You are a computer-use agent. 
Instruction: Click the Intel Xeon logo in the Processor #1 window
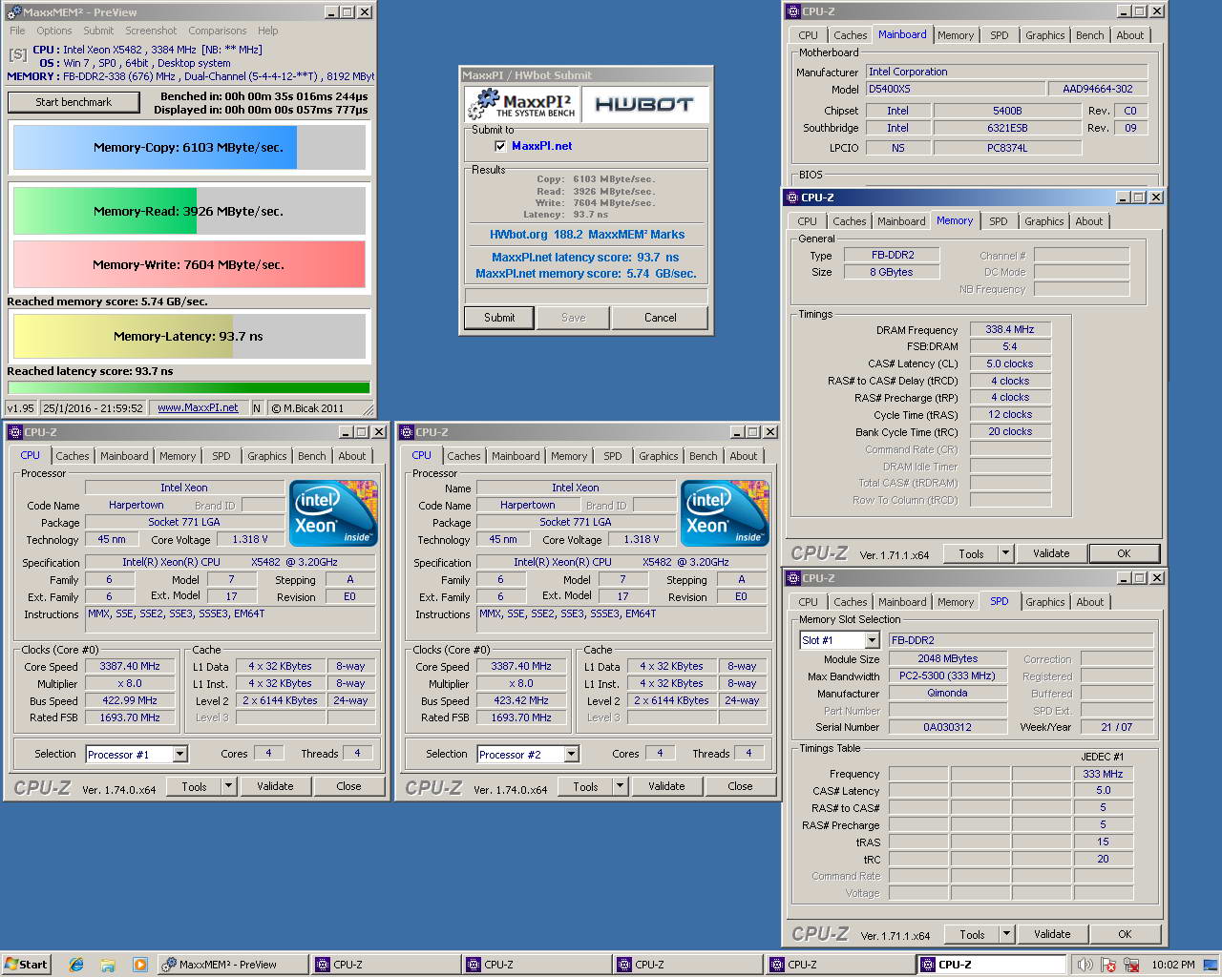(334, 513)
